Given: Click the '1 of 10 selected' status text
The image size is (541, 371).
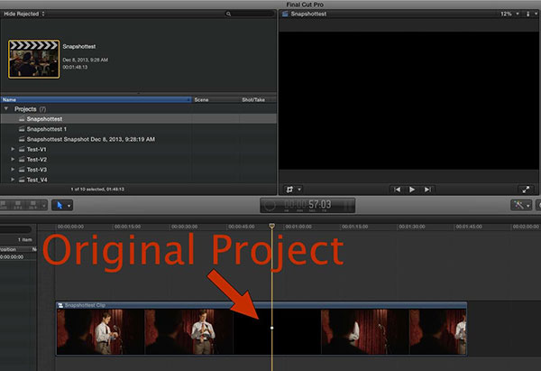Looking at the screenshot, I should [x=97, y=190].
